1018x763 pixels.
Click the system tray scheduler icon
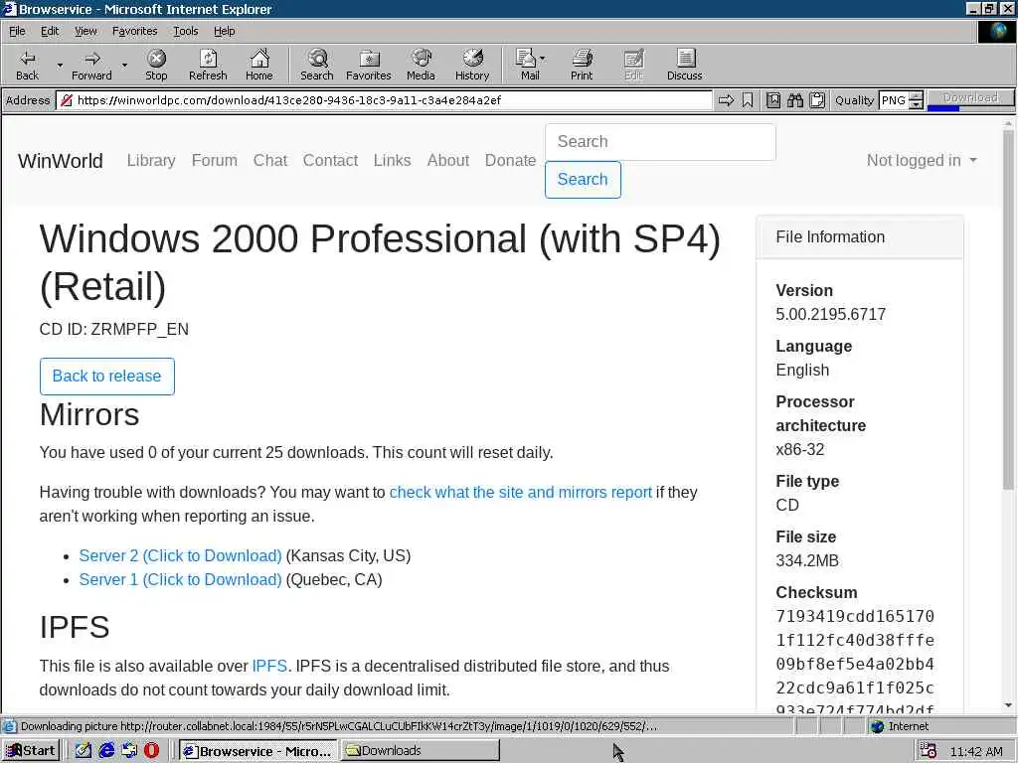929,751
